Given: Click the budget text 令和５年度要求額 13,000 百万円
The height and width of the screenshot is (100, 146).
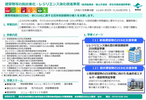Looking at the screenshot, I should [102, 10].
